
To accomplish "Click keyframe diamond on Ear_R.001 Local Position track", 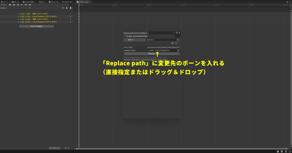I will click(x=79, y=22).
